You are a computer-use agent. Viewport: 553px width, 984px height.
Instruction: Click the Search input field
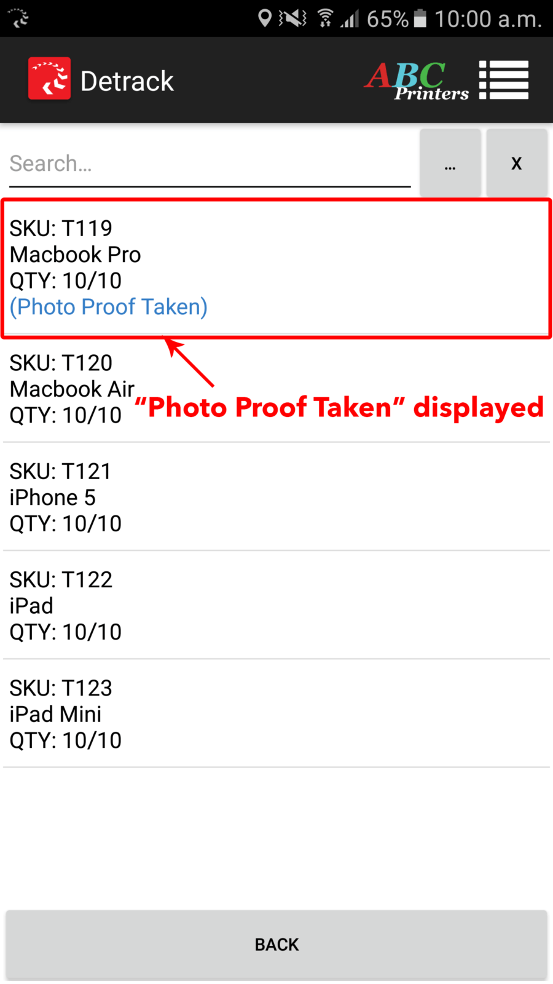pyautogui.click(x=210, y=164)
